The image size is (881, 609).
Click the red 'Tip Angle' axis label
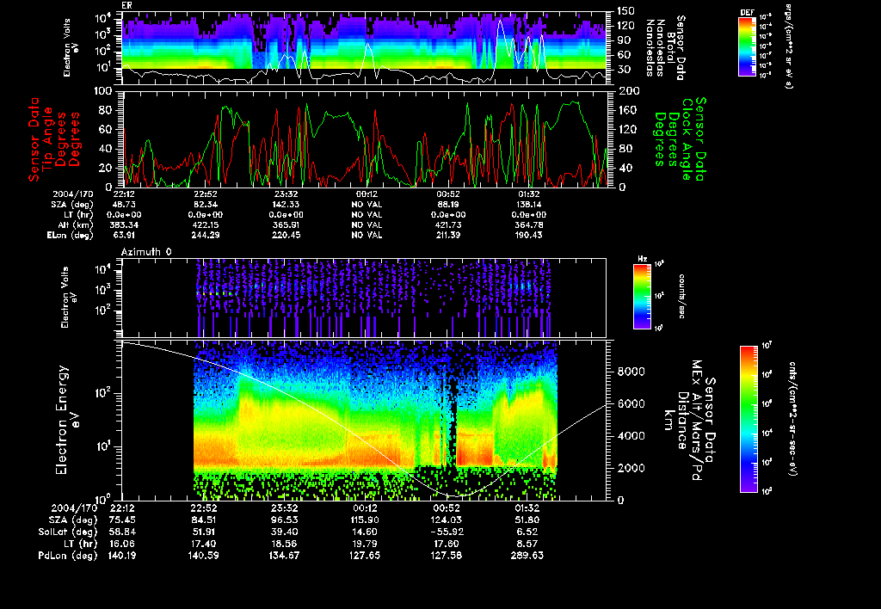pos(48,139)
